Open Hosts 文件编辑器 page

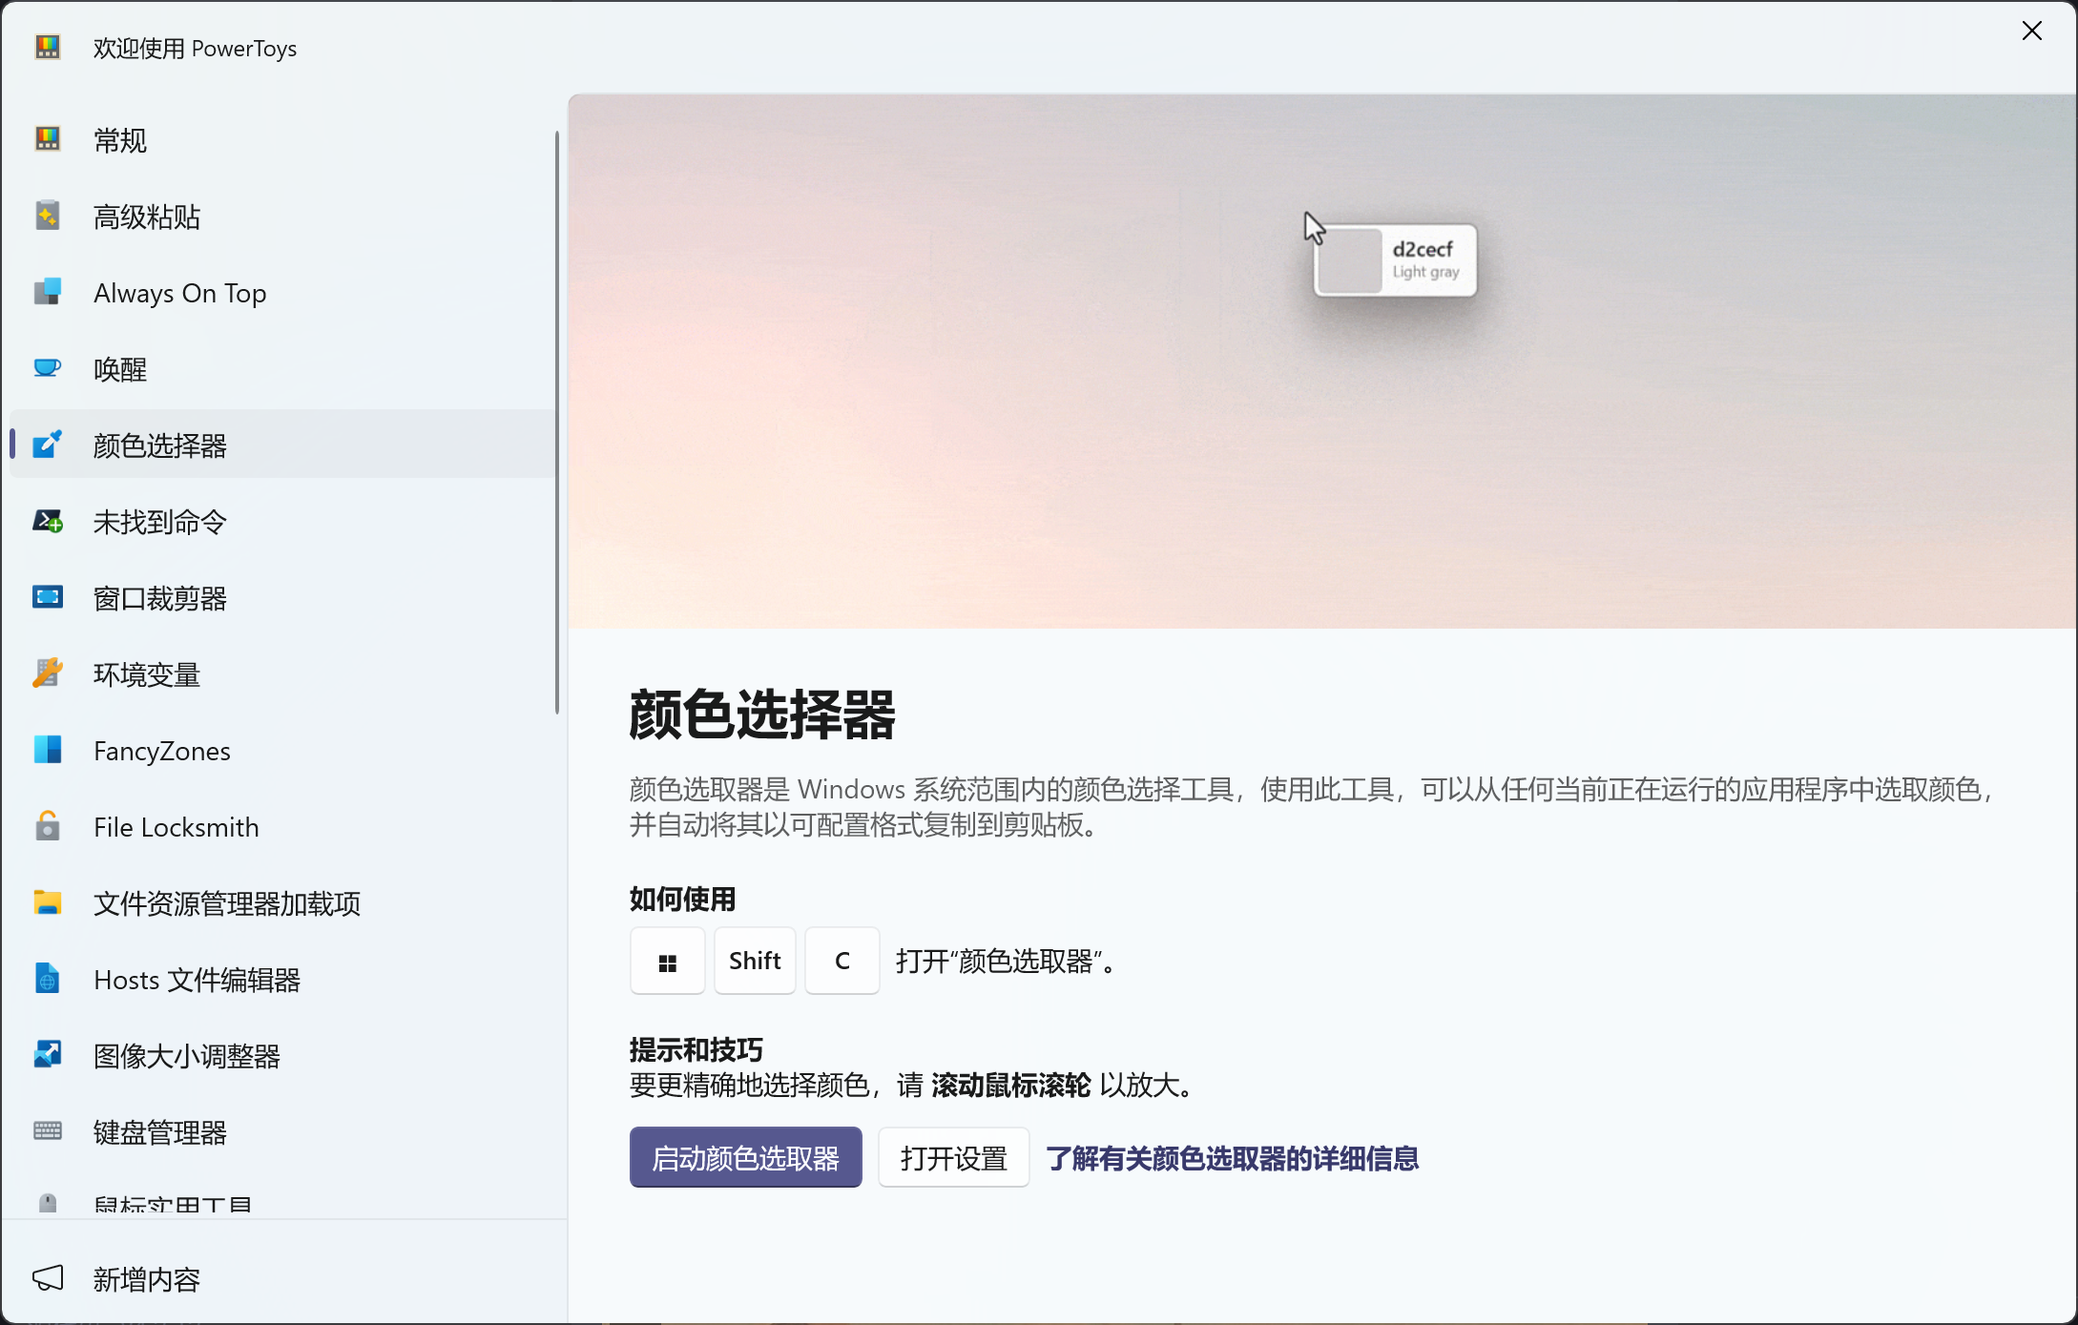(282, 980)
